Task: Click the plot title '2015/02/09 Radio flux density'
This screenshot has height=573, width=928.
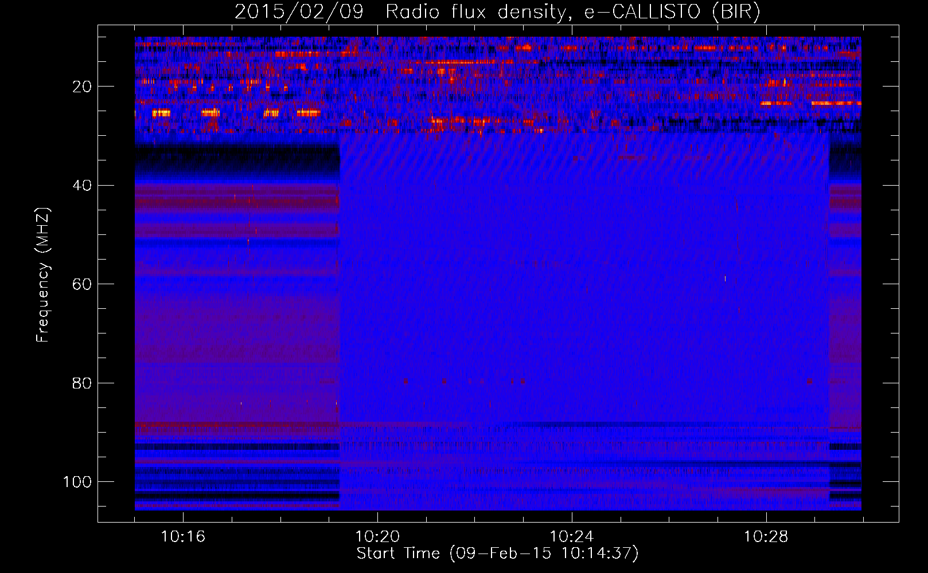Action: click(497, 12)
